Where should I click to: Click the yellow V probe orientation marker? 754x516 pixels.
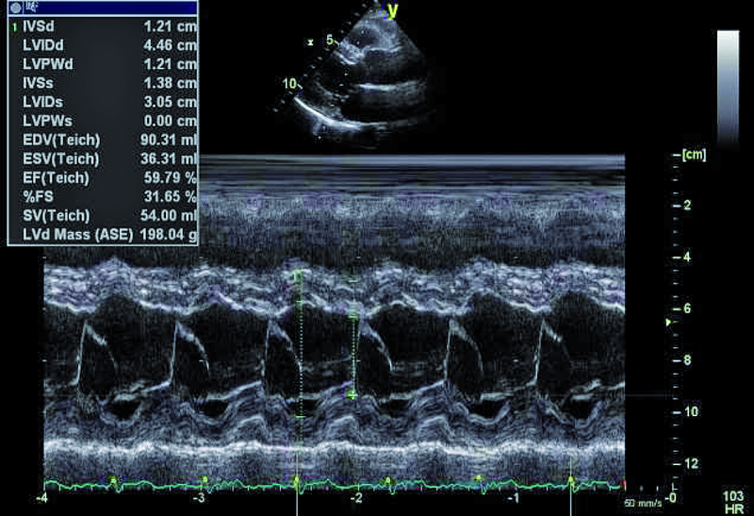pos(393,10)
